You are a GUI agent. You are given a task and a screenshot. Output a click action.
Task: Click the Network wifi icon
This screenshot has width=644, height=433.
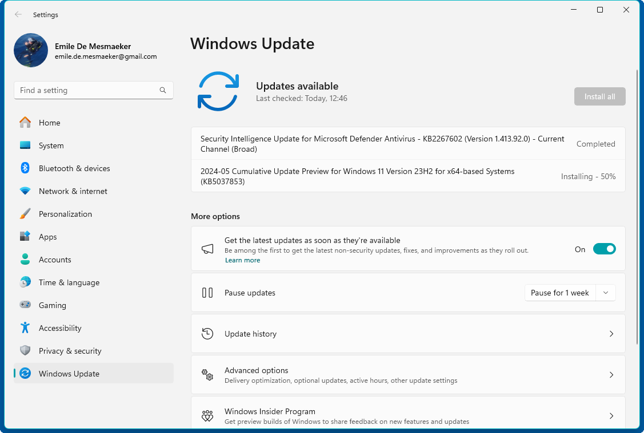tap(25, 191)
